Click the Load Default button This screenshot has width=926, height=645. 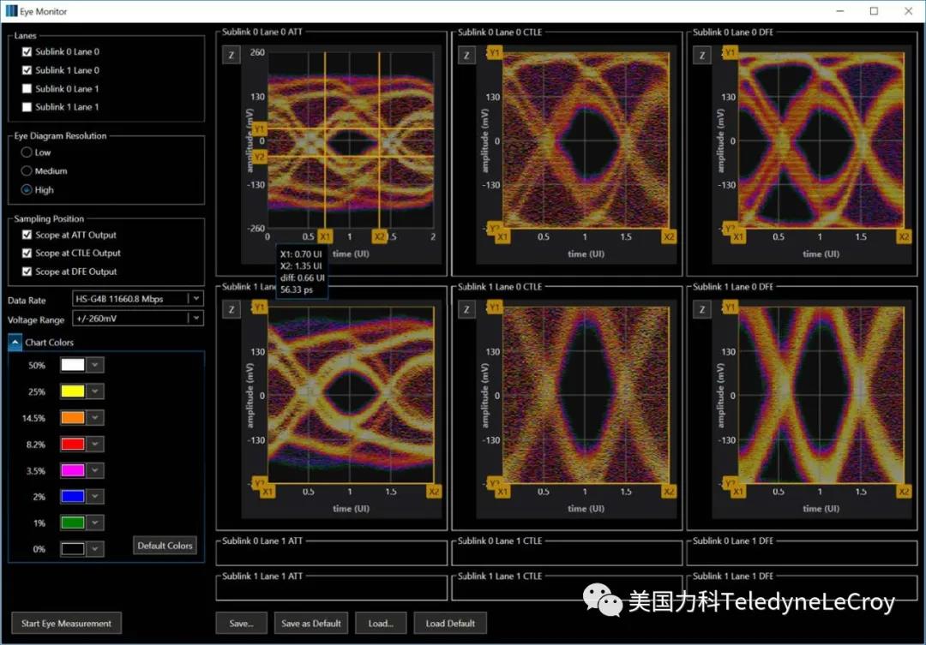[x=450, y=624]
